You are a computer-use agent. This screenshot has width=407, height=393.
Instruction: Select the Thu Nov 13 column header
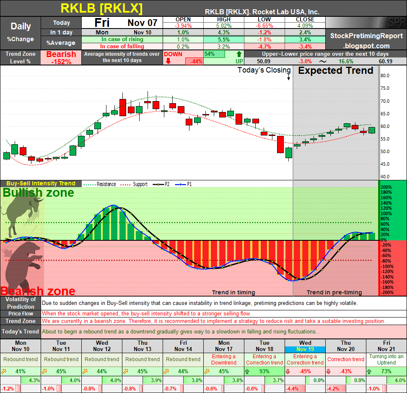143,346
